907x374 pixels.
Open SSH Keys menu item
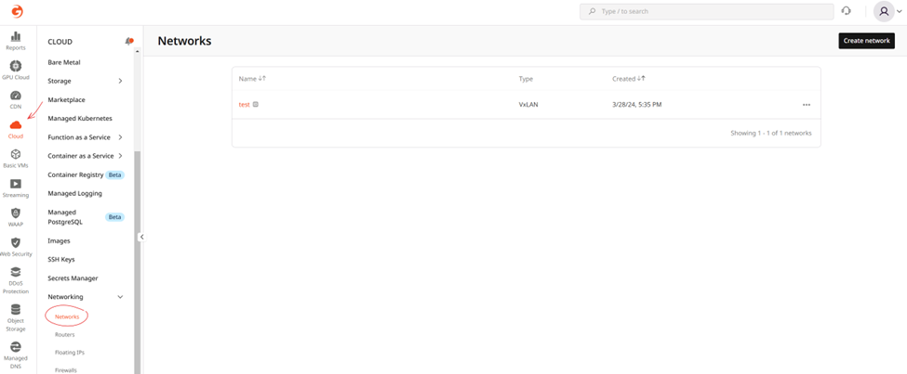click(x=61, y=259)
